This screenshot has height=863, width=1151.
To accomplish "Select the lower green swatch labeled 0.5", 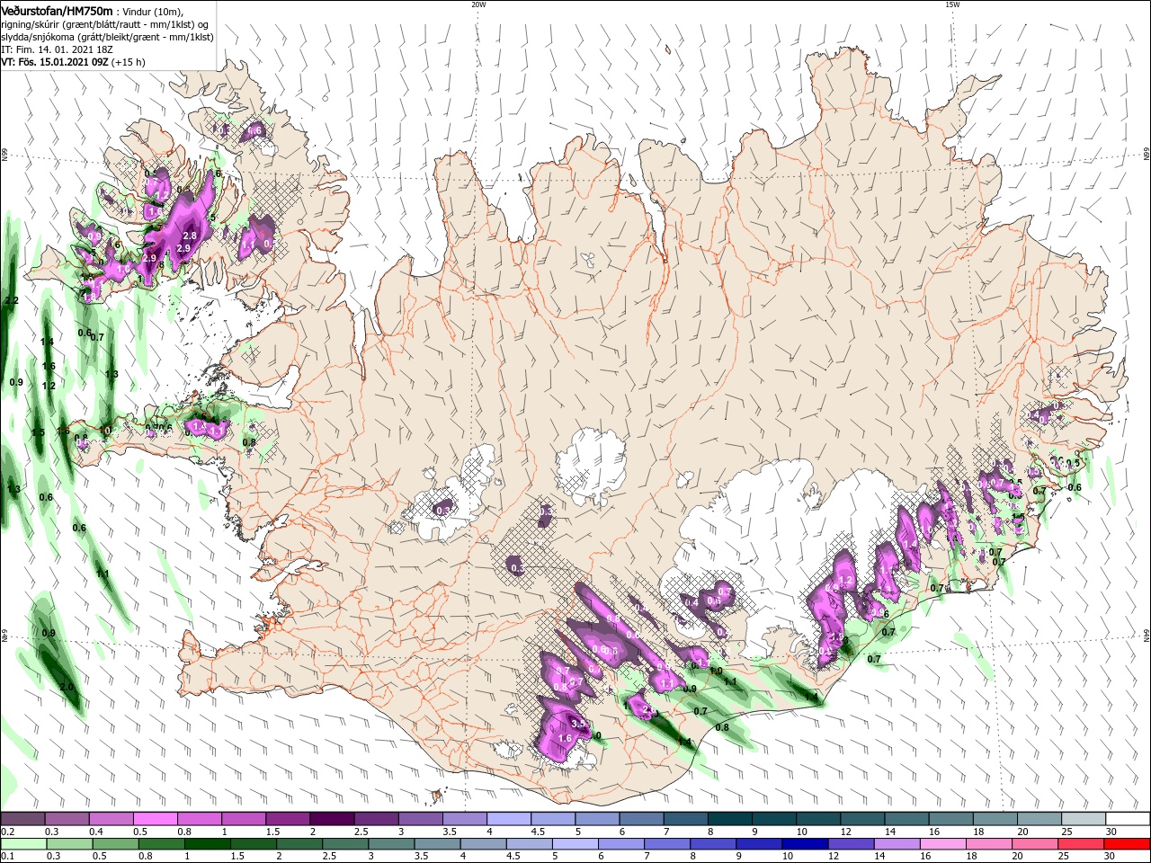I will [115, 844].
